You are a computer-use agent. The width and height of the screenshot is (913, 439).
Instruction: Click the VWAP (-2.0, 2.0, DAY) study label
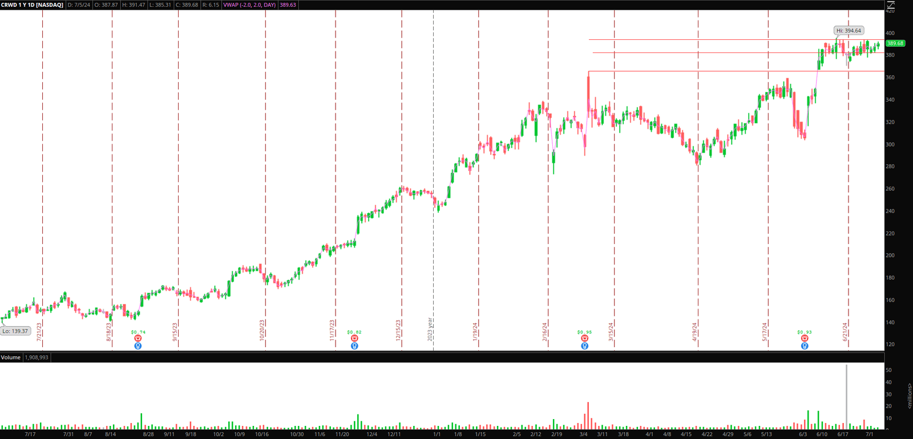[x=249, y=5]
